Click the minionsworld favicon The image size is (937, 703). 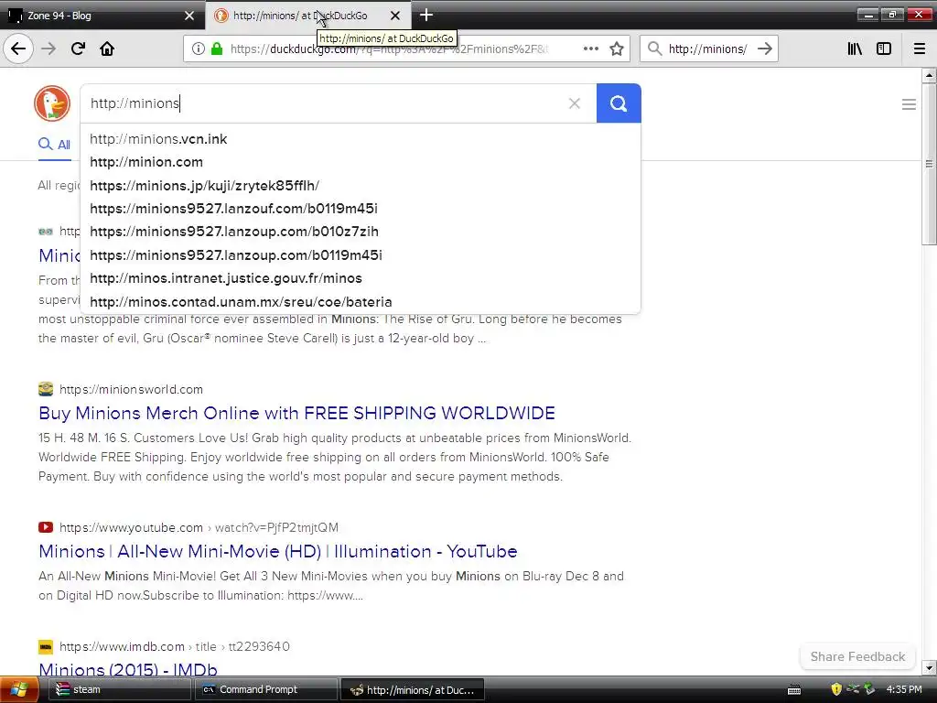click(46, 389)
